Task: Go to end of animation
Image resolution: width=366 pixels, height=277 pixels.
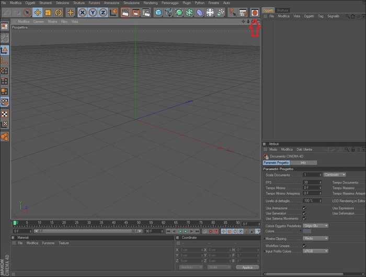Action: pyautogui.click(x=197, y=231)
